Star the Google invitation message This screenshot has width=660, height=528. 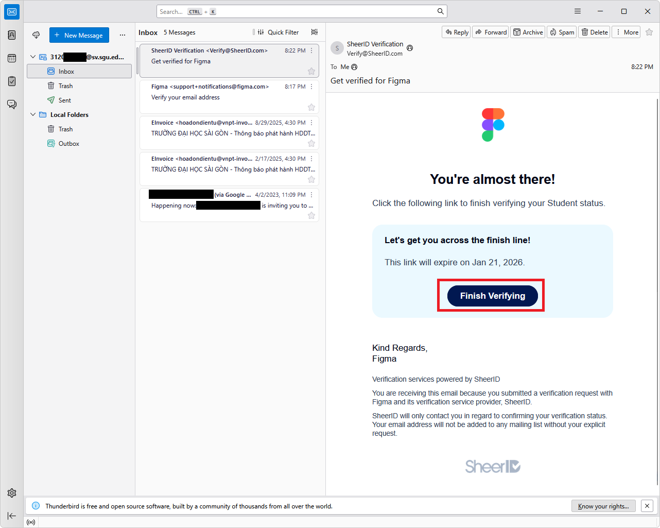(x=311, y=215)
